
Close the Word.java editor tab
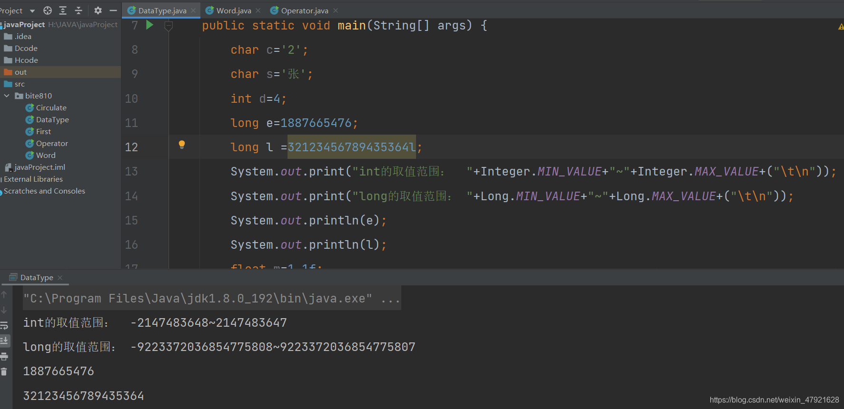[x=258, y=10]
